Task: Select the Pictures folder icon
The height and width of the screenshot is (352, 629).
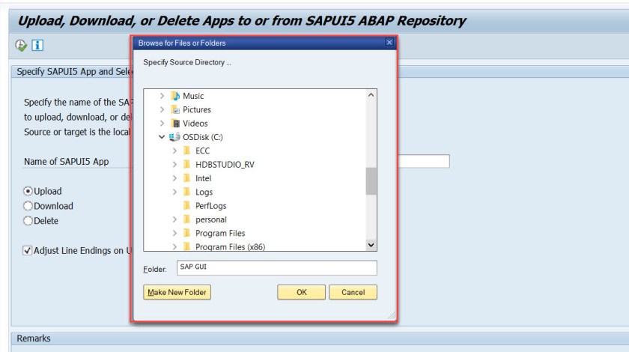Action: pyautogui.click(x=175, y=109)
